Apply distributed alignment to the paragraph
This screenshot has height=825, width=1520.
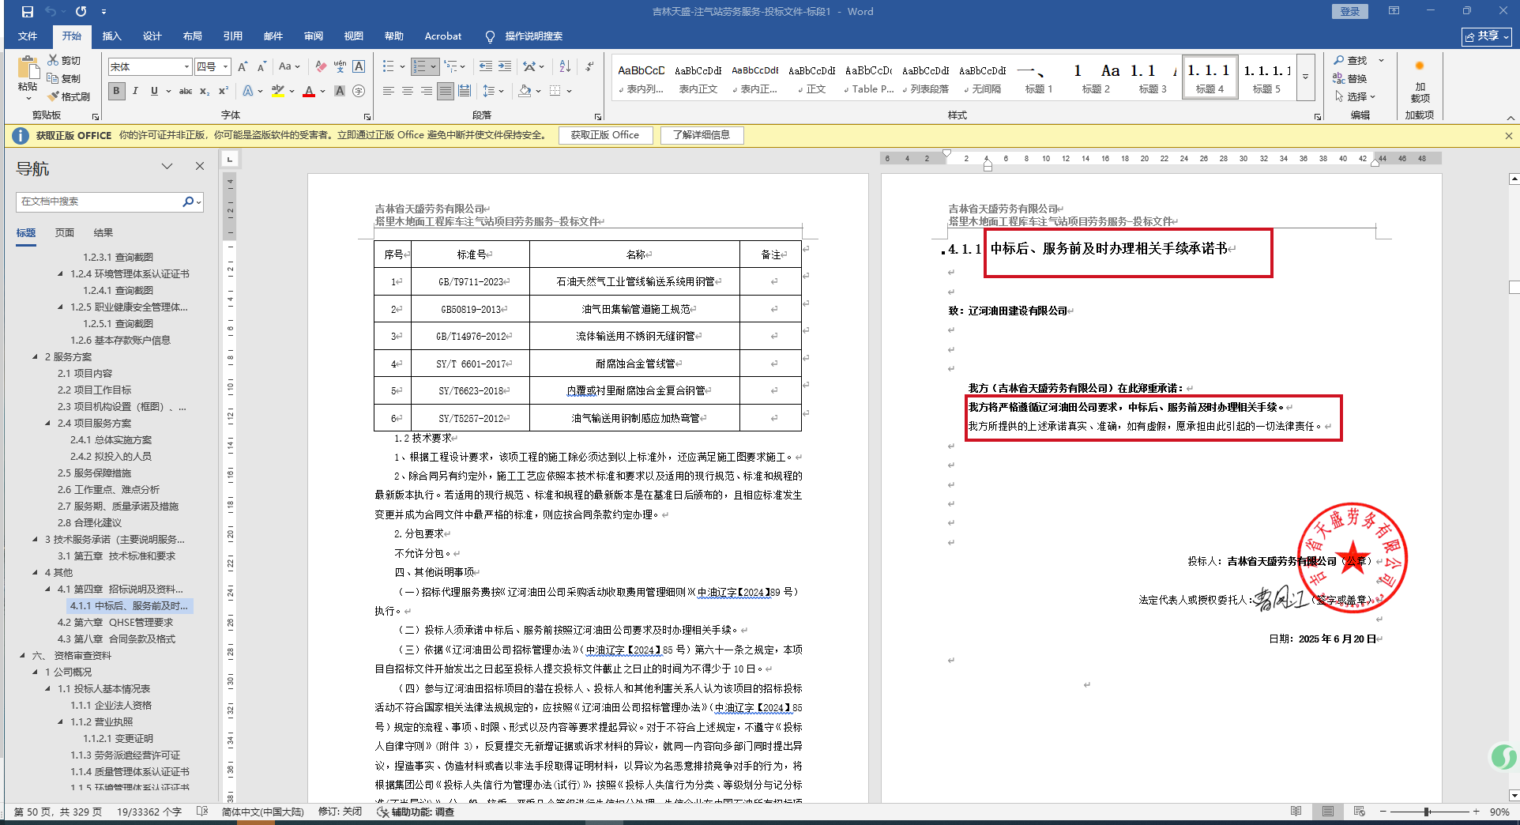tap(465, 91)
